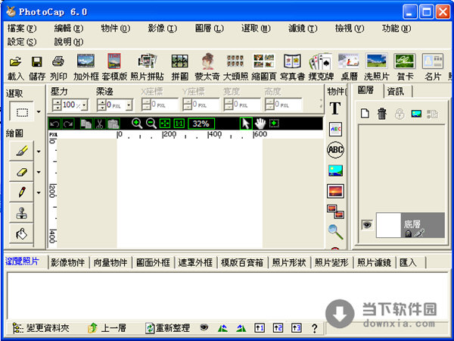Zoom out with the minus magnifier
The height and width of the screenshot is (341, 454).
[x=151, y=124]
